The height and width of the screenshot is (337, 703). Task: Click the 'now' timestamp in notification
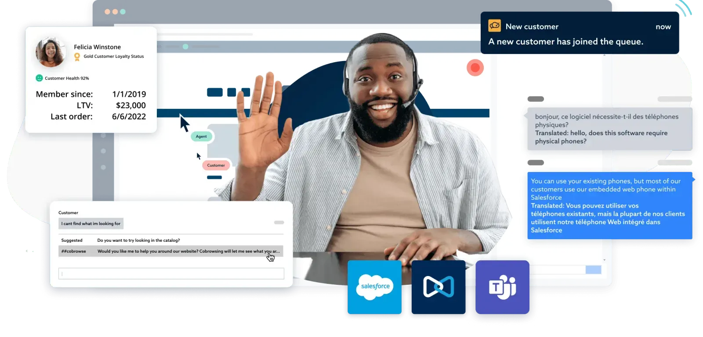point(663,27)
